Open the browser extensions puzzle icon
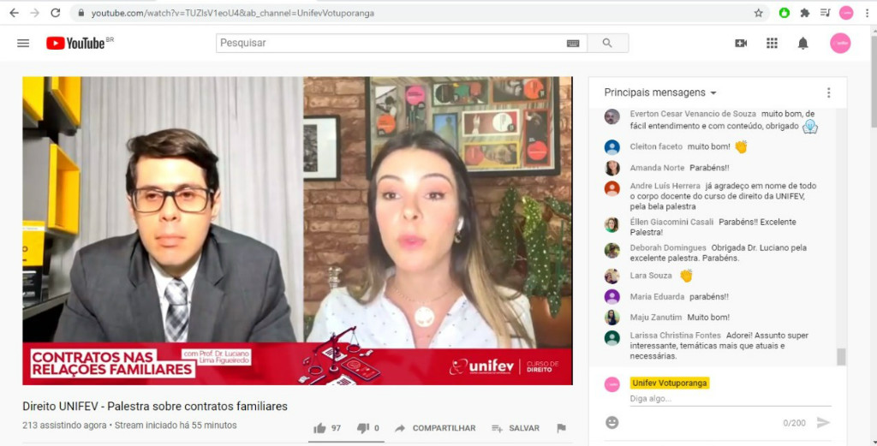The image size is (877, 446). tap(805, 13)
